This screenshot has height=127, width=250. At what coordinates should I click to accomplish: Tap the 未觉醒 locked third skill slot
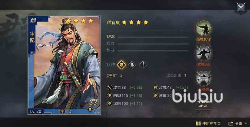point(203,79)
